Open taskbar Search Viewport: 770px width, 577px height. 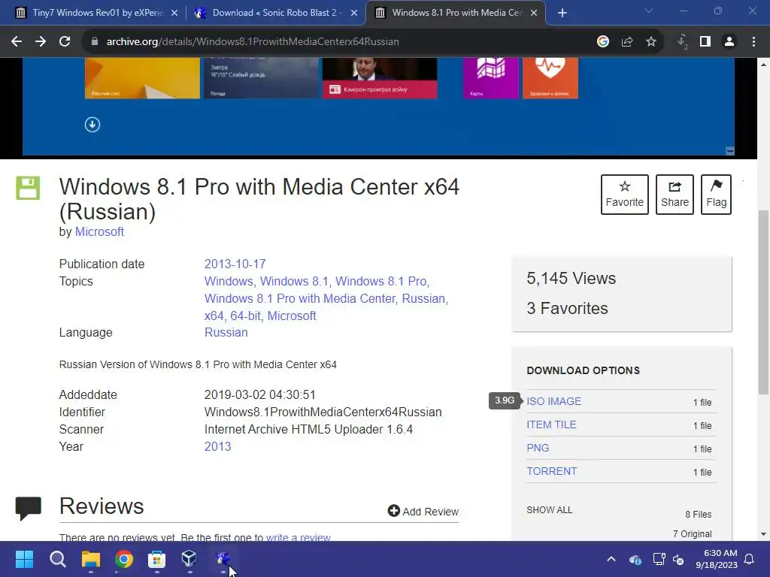(57, 559)
